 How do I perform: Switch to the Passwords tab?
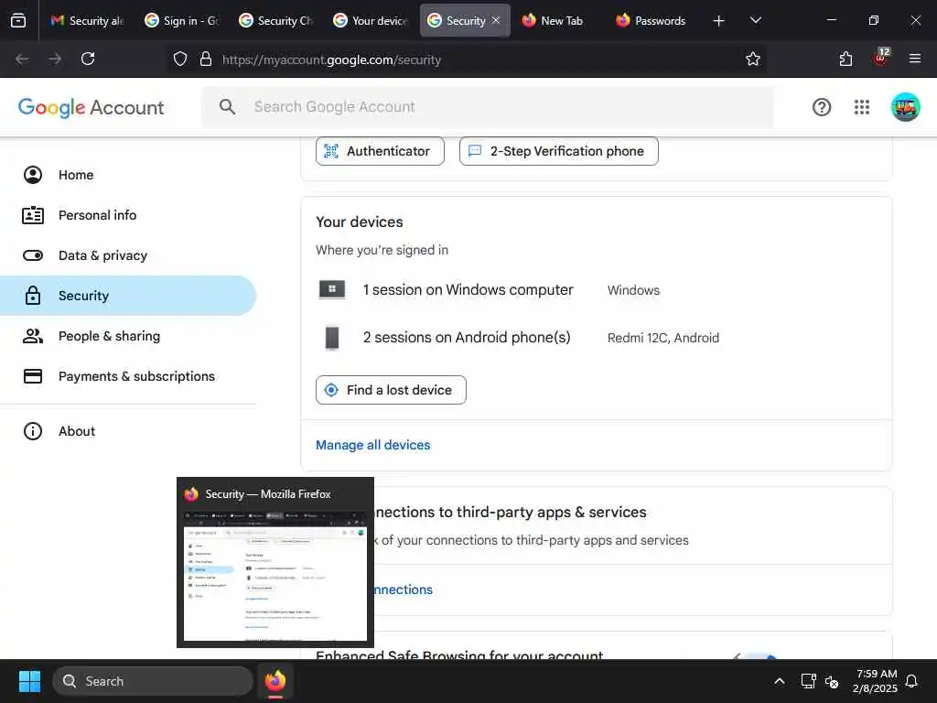click(x=652, y=20)
